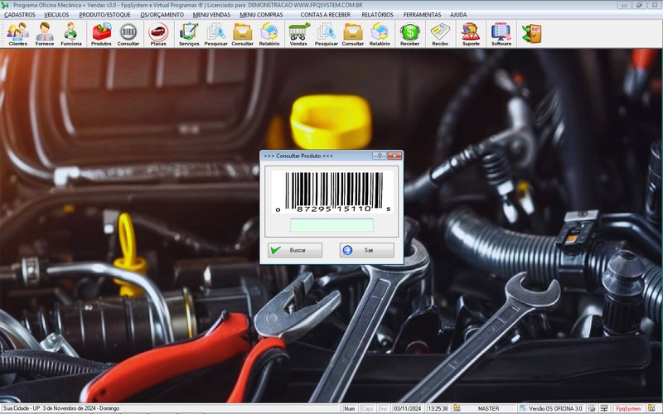Click the MASTER user text in status bar
Viewport: 663px width, 414px height.
(x=488, y=408)
